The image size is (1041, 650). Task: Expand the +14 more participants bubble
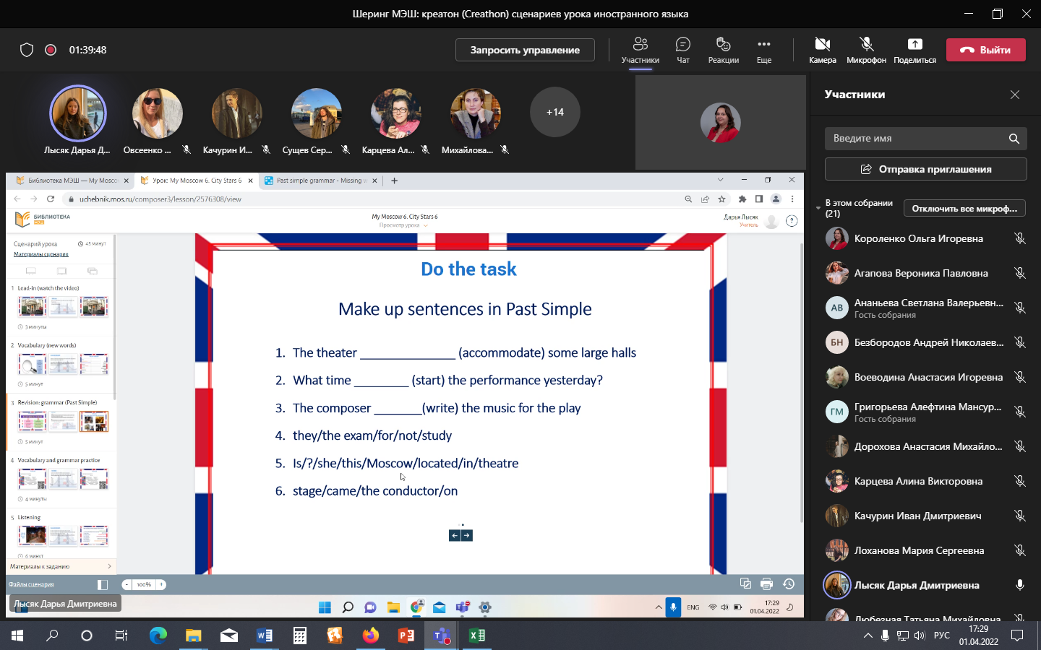[554, 112]
